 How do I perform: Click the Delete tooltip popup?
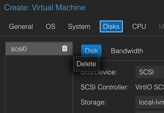coord(86,64)
